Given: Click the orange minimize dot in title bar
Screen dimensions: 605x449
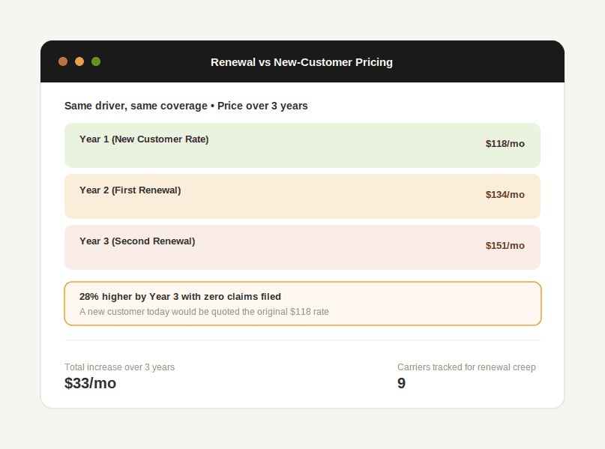Looking at the screenshot, I should [x=79, y=61].
